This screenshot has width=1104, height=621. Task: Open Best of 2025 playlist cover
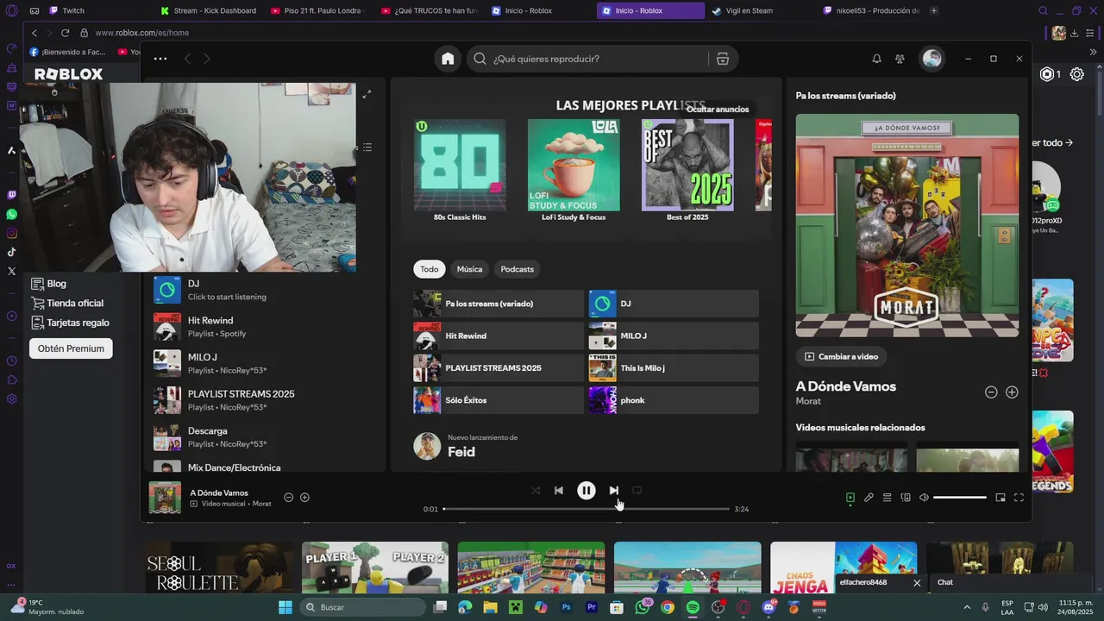[687, 165]
